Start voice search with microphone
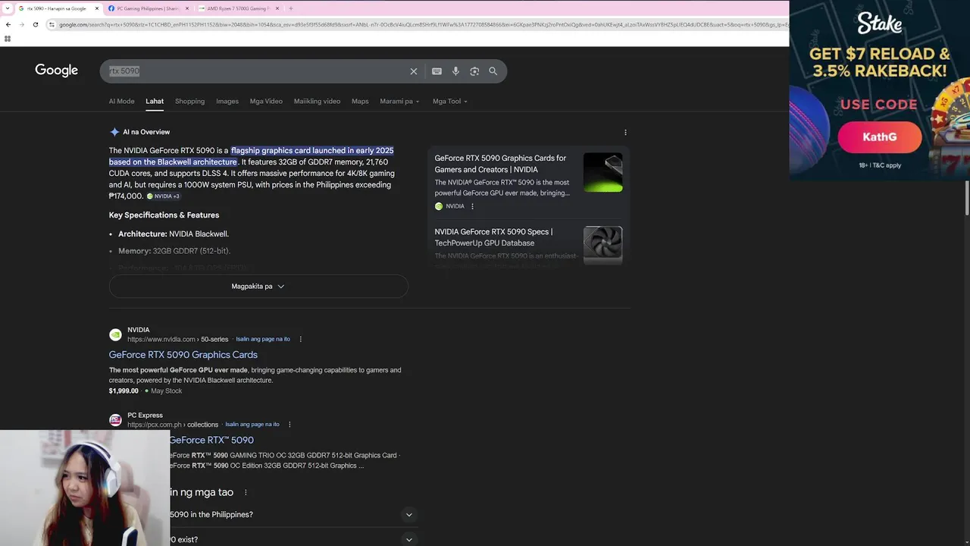 [455, 71]
